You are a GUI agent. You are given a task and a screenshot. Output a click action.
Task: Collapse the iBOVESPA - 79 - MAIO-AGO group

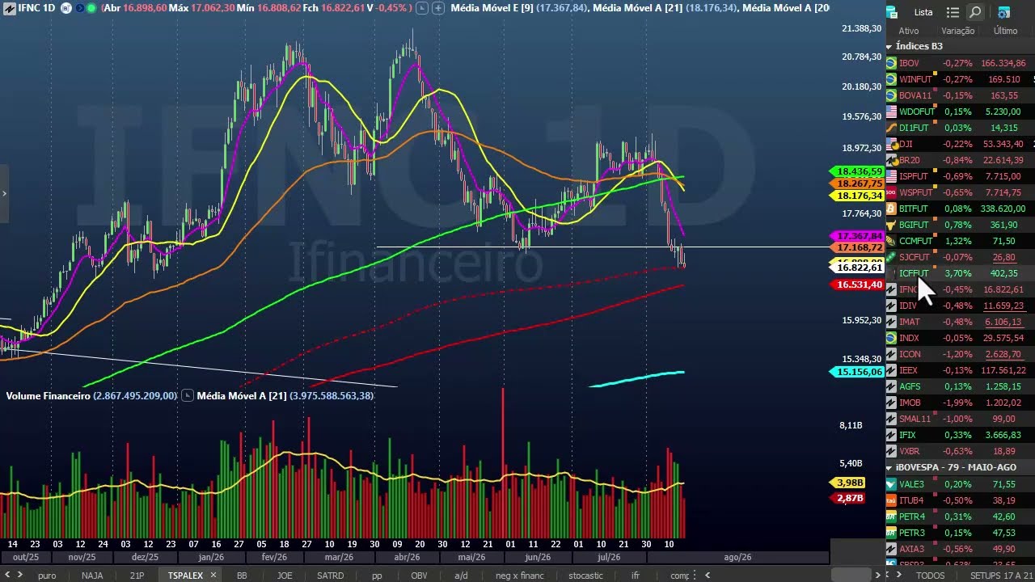[889, 468]
